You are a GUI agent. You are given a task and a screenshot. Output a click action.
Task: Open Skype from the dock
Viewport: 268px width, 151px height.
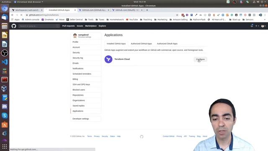click(x=5, y=116)
